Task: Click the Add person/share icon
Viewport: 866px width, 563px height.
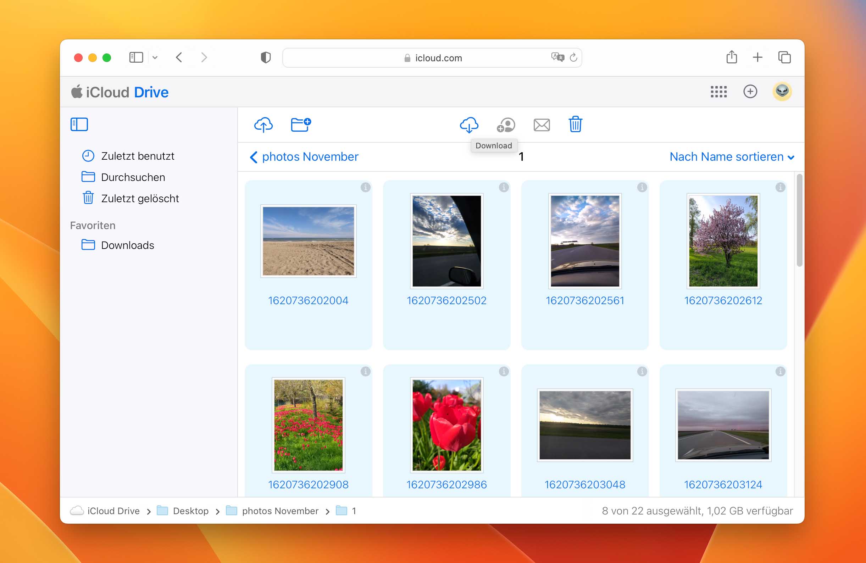Action: 505,124
